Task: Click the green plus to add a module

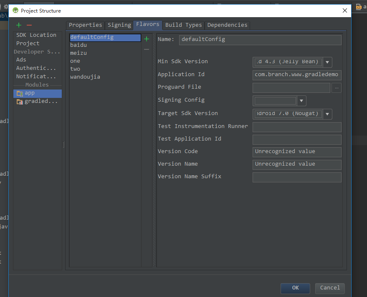Action: point(19,25)
